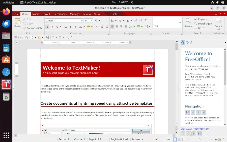
Task: Open the Insert ribbon tab
Action: coord(36,14)
